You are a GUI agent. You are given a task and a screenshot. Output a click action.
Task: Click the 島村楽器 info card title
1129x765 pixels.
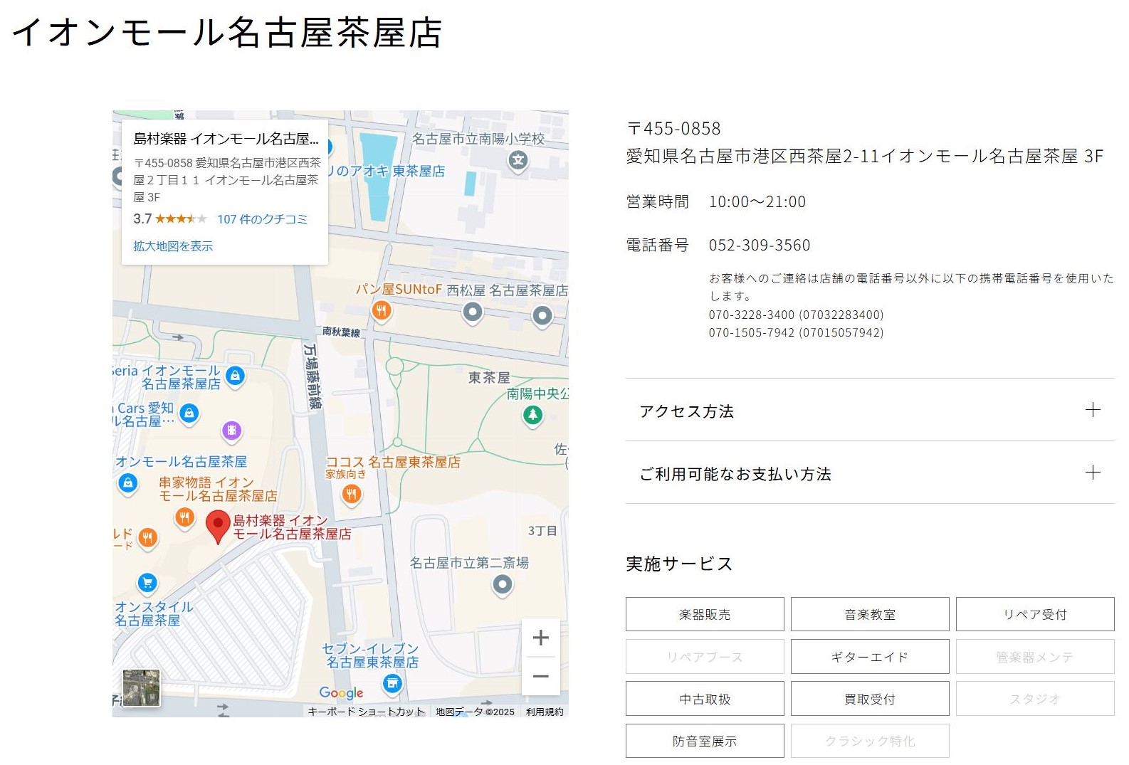click(x=226, y=139)
